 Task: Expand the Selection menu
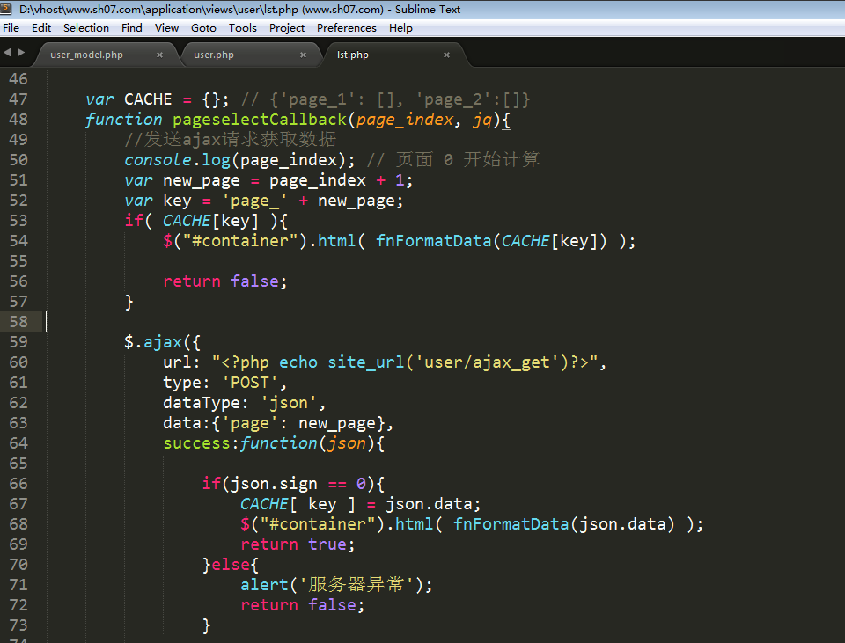[x=86, y=27]
